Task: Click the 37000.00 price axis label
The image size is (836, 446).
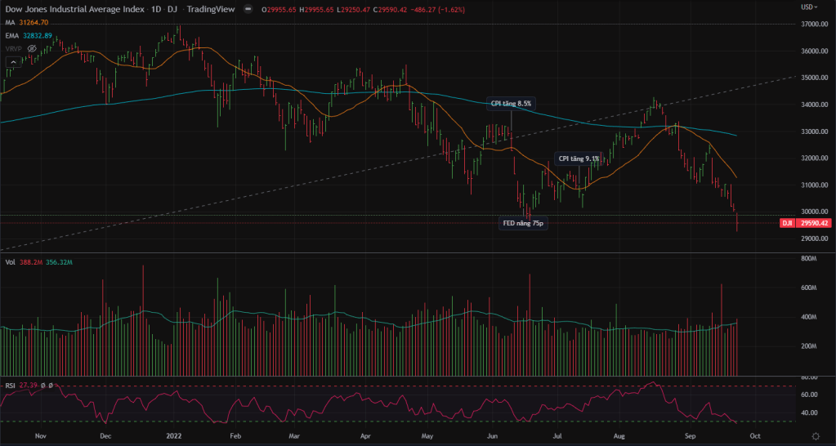Action: coord(815,25)
